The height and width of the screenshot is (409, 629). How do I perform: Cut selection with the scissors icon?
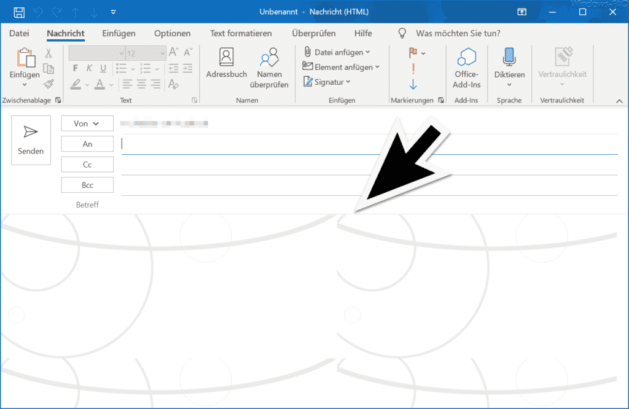49,53
